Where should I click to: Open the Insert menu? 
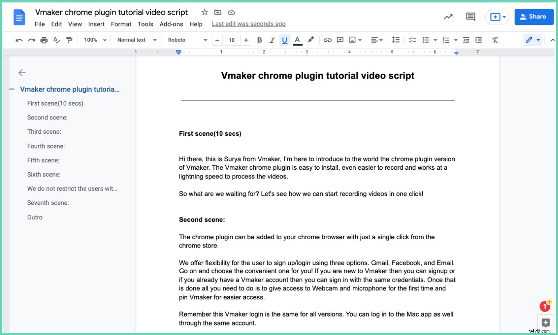(x=96, y=24)
